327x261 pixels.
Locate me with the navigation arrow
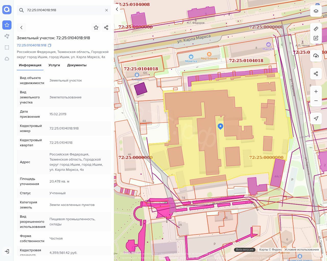(316, 118)
